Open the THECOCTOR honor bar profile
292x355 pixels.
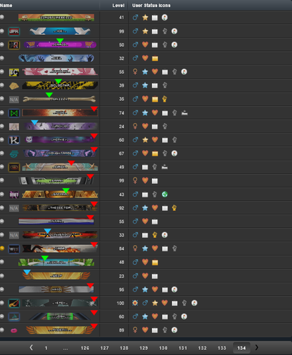click(60, 208)
